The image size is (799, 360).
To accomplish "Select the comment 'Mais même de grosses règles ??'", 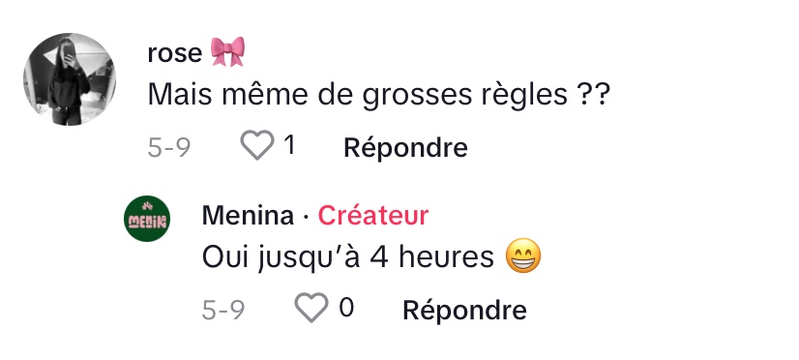I will tap(378, 95).
